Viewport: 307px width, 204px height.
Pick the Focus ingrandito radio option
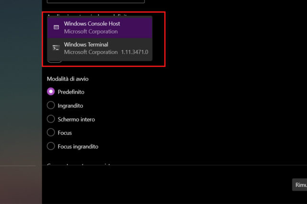coord(51,146)
